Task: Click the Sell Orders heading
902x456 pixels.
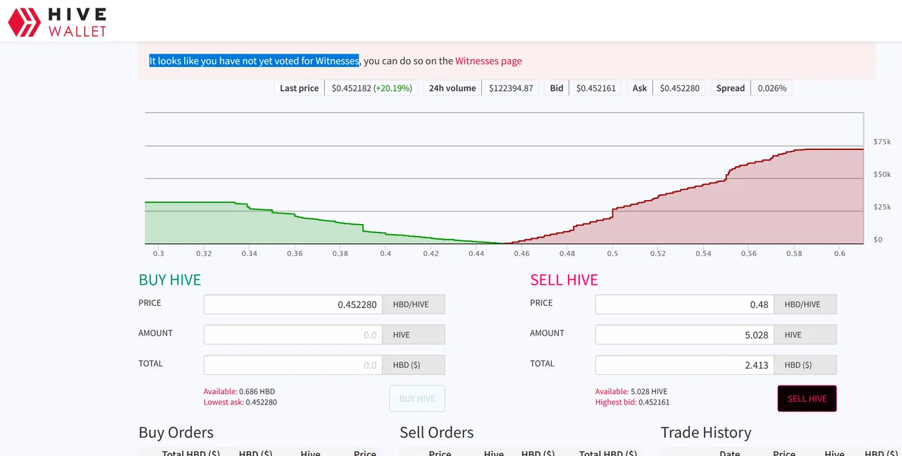Action: click(x=437, y=432)
